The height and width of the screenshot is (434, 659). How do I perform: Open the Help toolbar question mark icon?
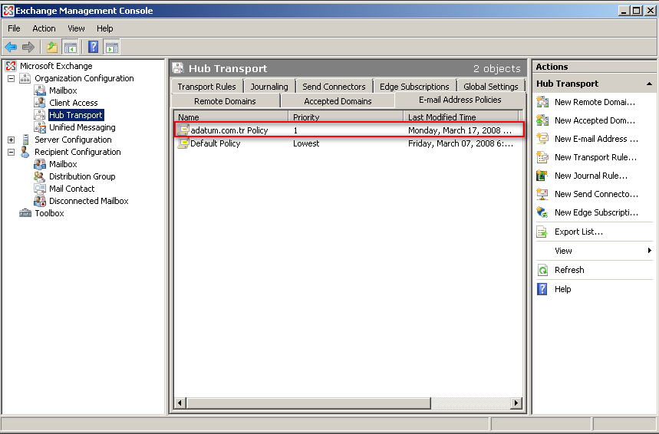click(x=94, y=47)
